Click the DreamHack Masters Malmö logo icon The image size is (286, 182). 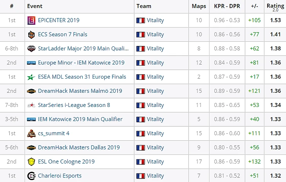[x=31, y=91]
